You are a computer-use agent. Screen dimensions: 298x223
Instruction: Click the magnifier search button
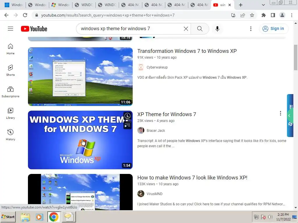[200, 29]
